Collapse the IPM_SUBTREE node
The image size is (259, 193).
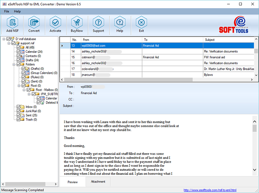(29, 94)
